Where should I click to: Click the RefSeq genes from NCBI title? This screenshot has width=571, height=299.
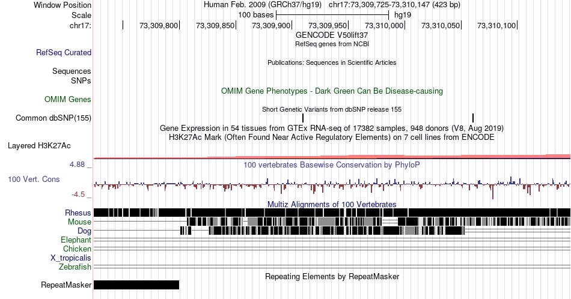pyautogui.click(x=332, y=44)
